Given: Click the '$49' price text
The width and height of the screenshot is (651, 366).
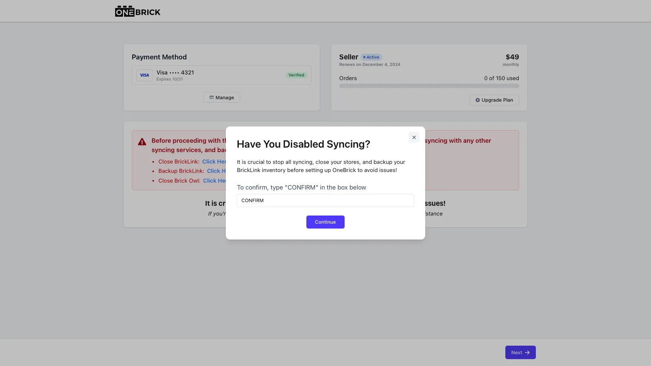Looking at the screenshot, I should 512,57.
